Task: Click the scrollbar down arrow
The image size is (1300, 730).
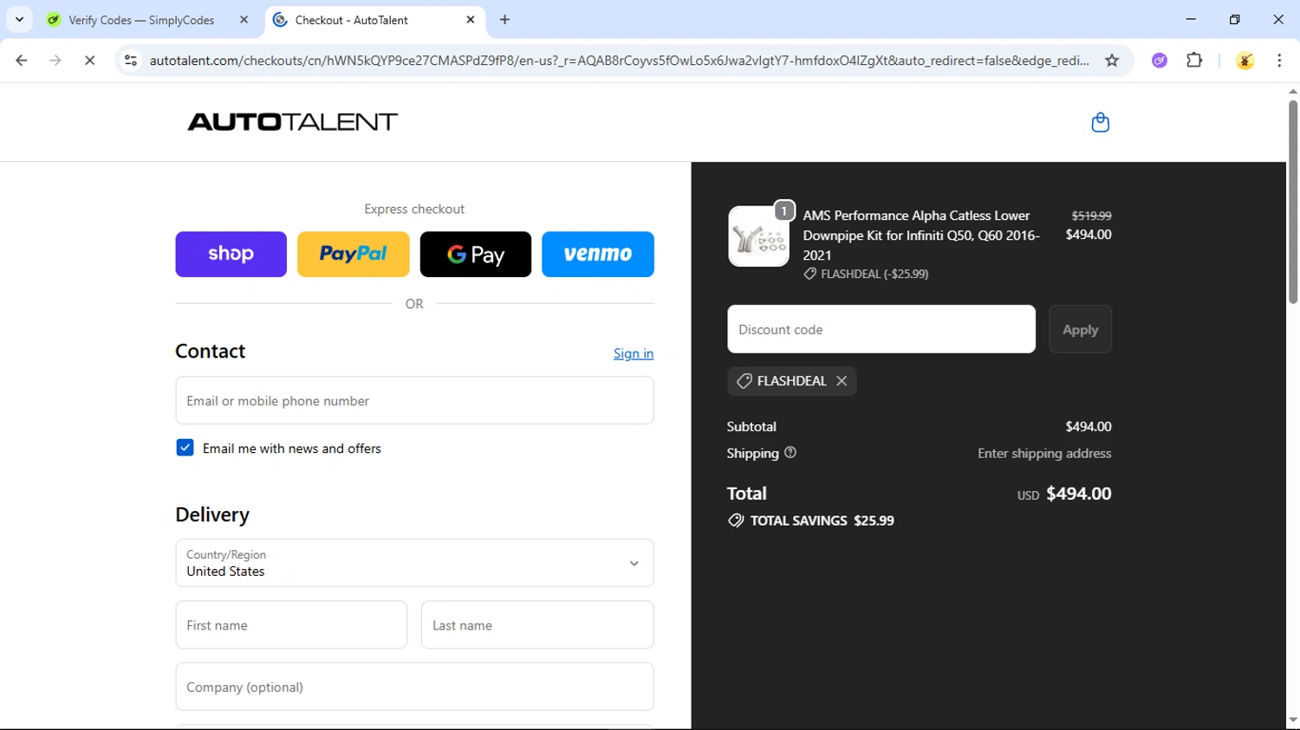Action: point(1292,720)
